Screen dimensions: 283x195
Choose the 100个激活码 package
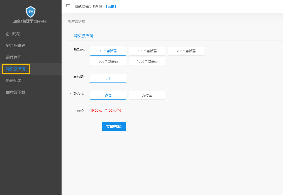click(147, 51)
